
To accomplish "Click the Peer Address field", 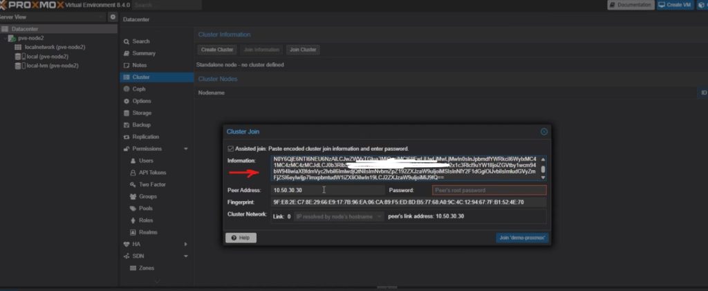I will pos(328,190).
